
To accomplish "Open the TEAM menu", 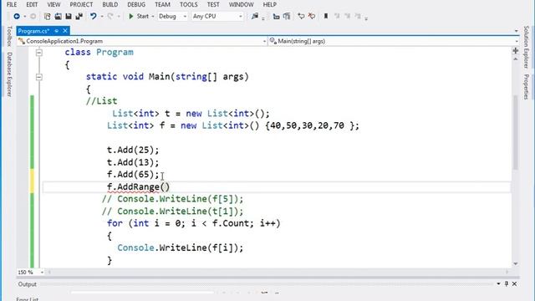I will coord(162,4).
